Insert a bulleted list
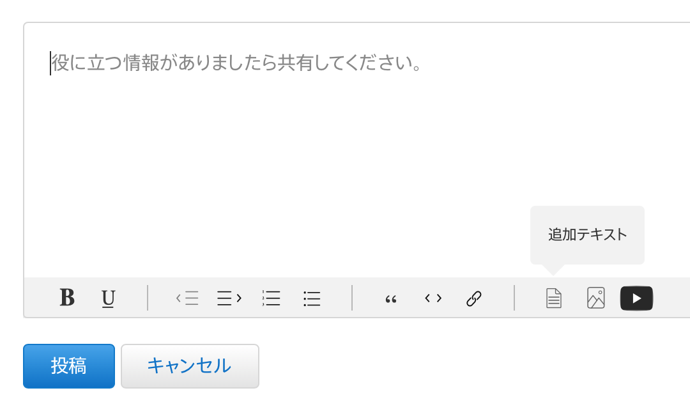The image size is (690, 409). pyautogui.click(x=312, y=298)
